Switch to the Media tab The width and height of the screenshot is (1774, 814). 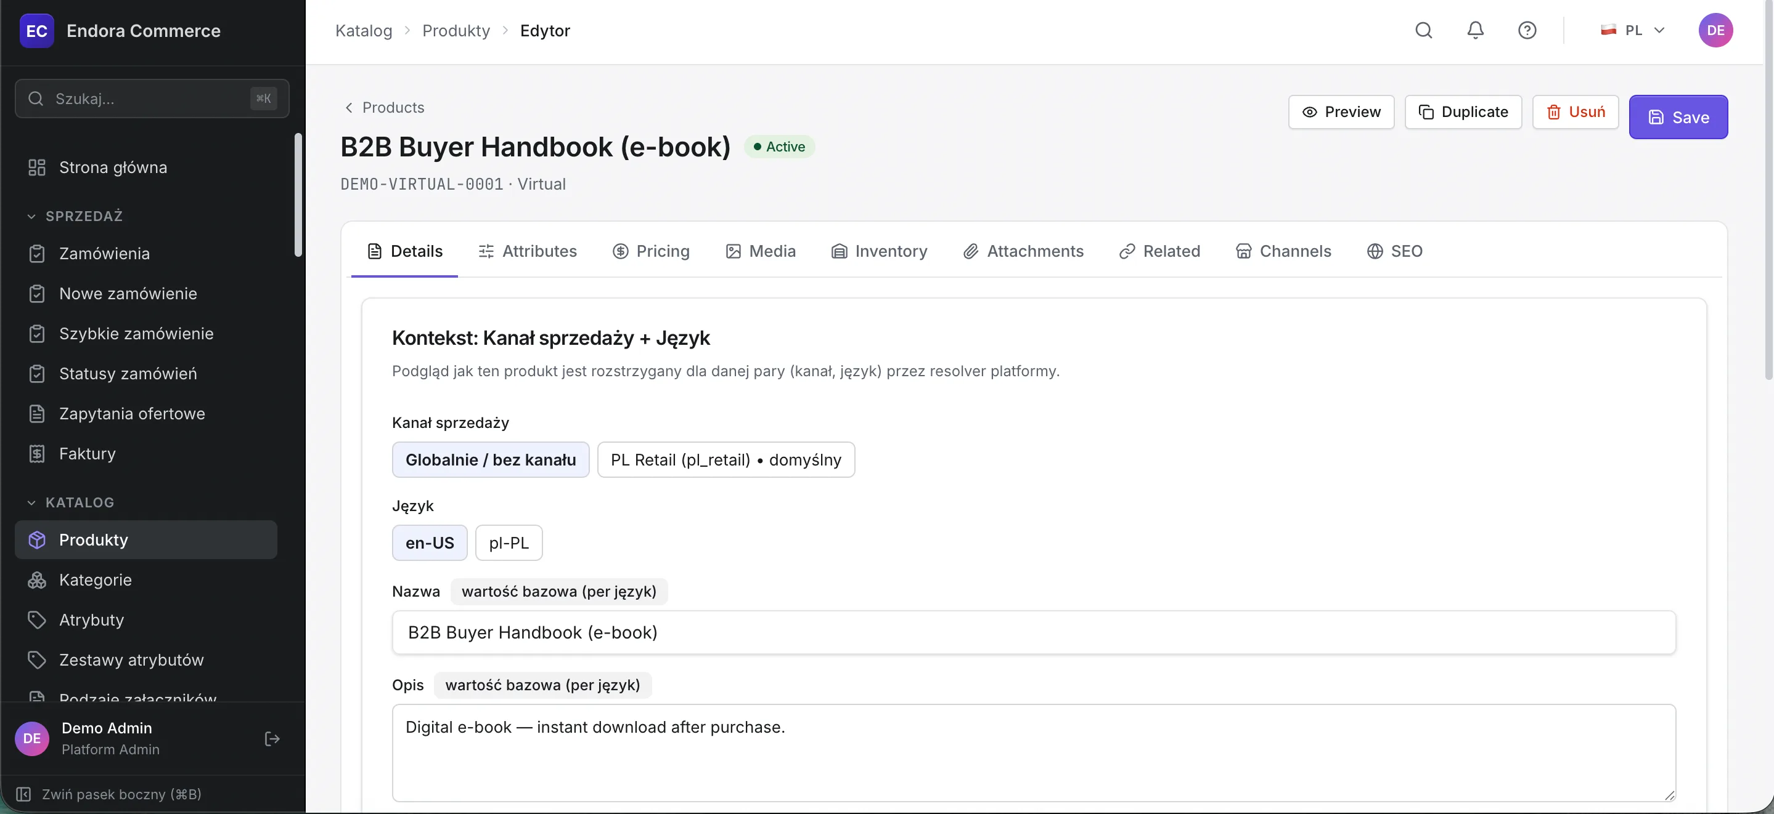760,251
